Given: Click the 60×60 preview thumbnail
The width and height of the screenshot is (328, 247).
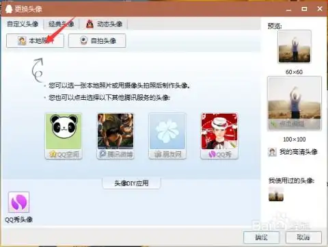Looking at the screenshot, I should point(295,47).
